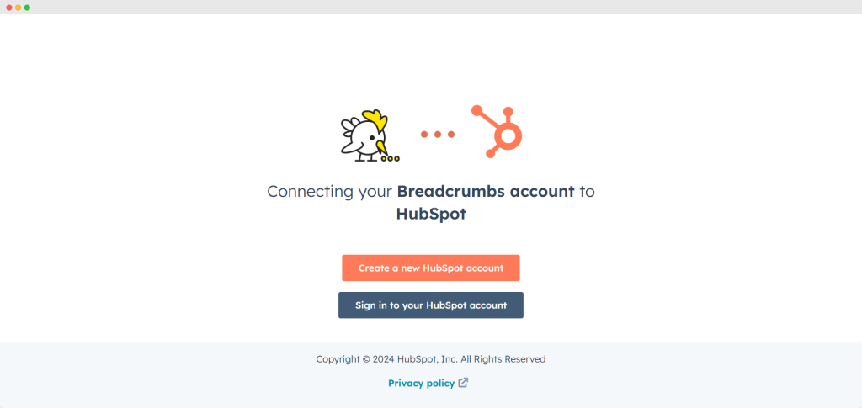Close the window with the red button

(9, 7)
